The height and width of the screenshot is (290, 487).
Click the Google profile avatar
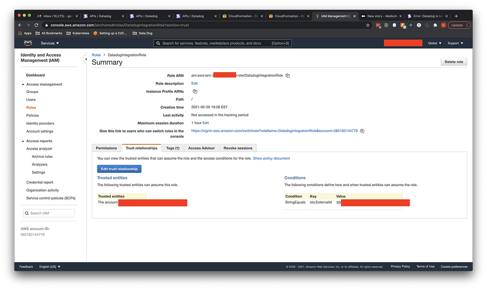(443, 25)
